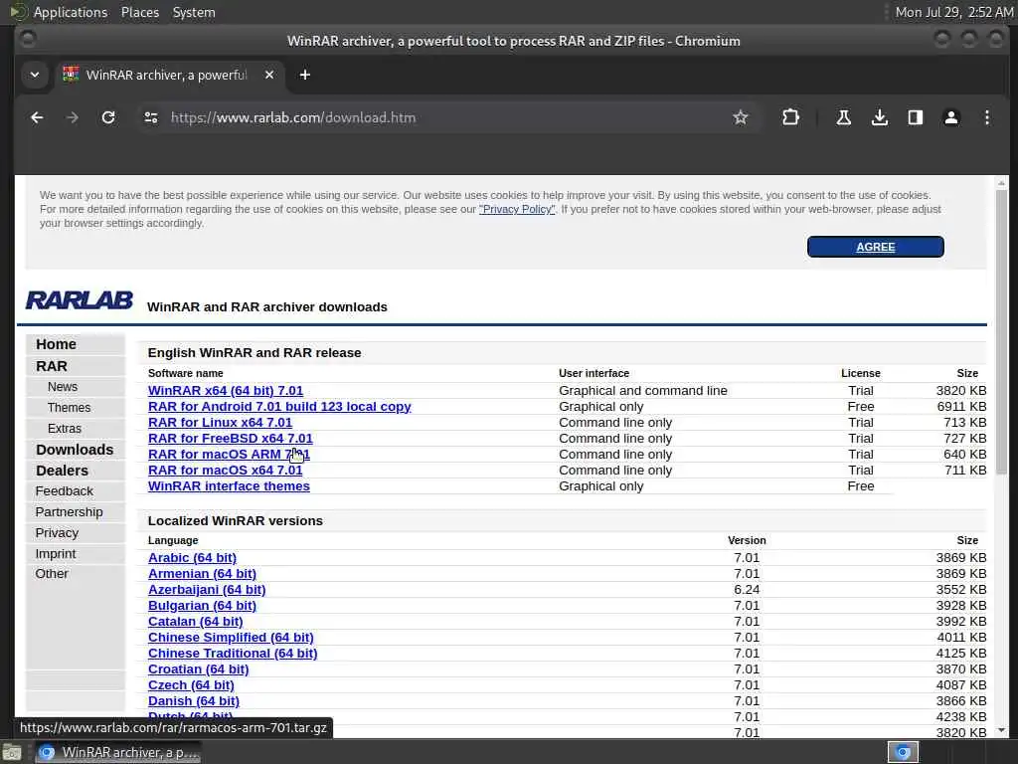Open Downloads in the sidebar

tap(75, 450)
